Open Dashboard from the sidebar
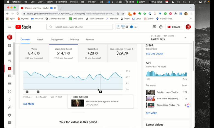 click(x=10, y=45)
